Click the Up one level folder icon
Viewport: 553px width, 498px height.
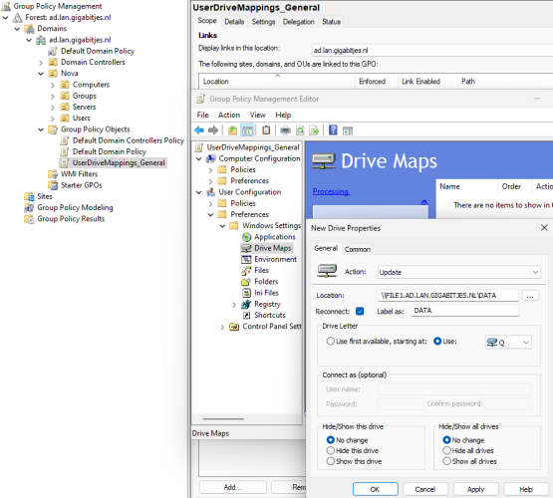tap(232, 130)
